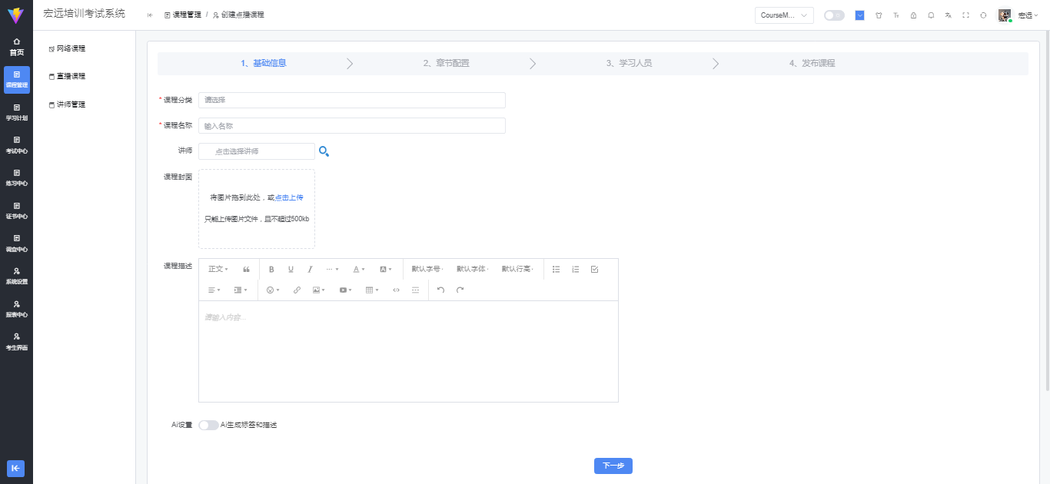Open 考试中心 in the left sidebar
This screenshot has width=1050, height=484.
[16, 144]
